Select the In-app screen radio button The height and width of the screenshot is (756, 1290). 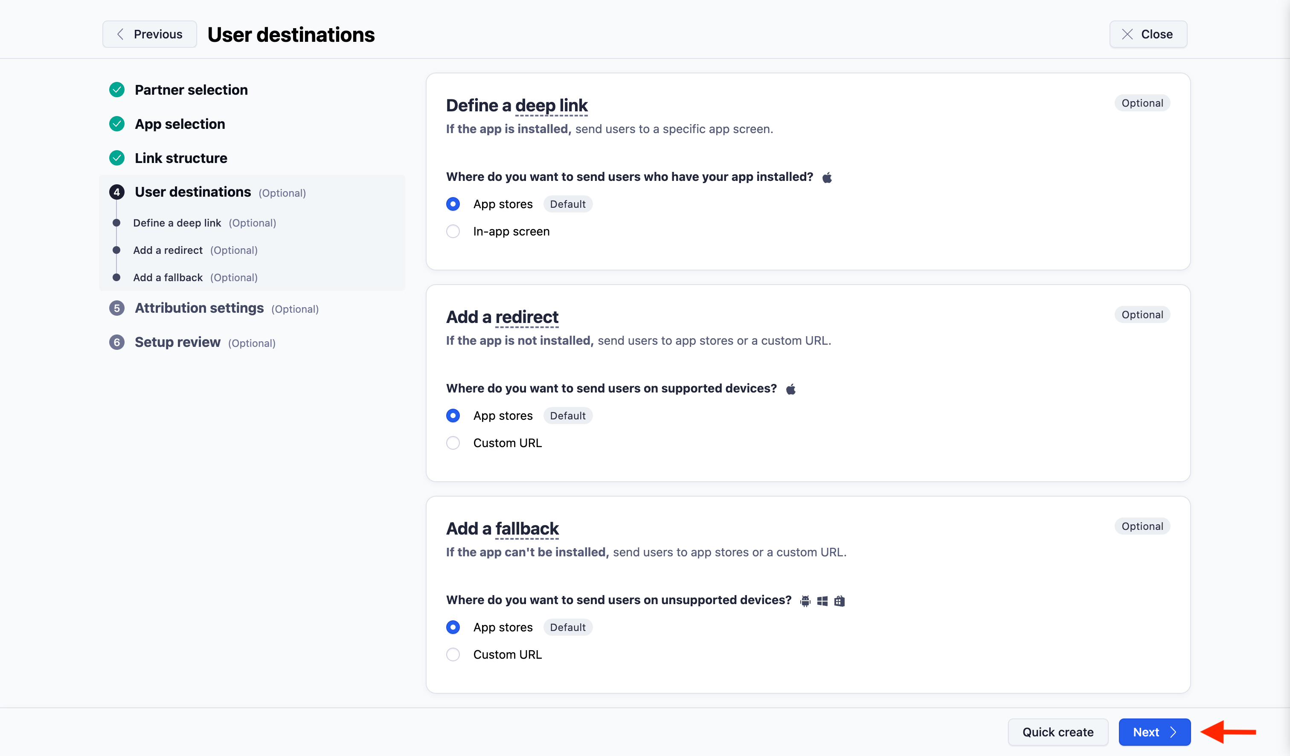[x=453, y=231]
